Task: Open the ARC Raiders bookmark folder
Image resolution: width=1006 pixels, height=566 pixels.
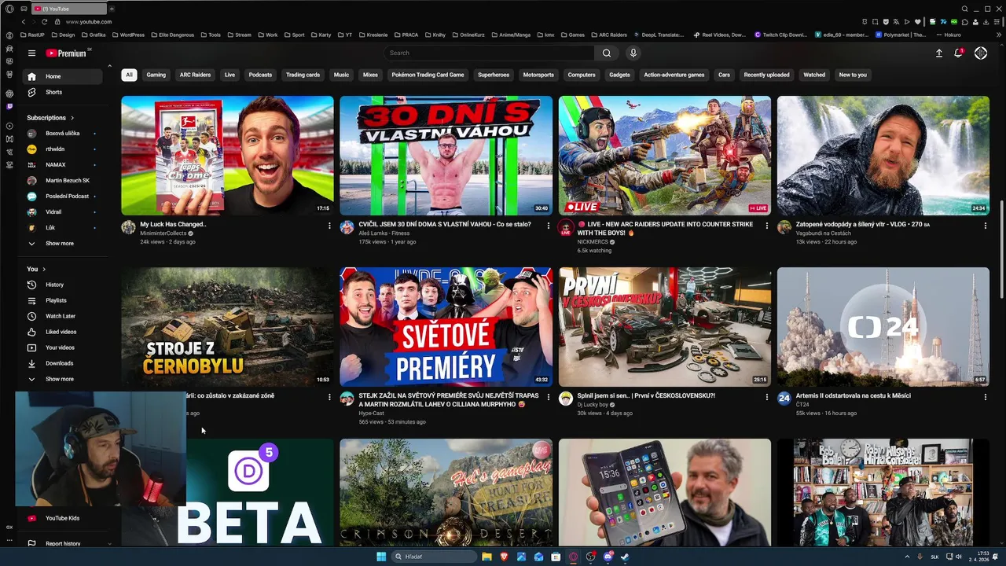Action: coord(608,35)
